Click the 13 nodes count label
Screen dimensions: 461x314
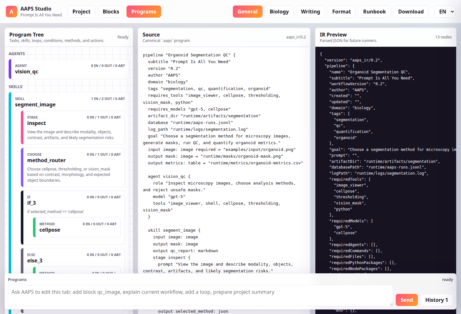[x=443, y=37]
